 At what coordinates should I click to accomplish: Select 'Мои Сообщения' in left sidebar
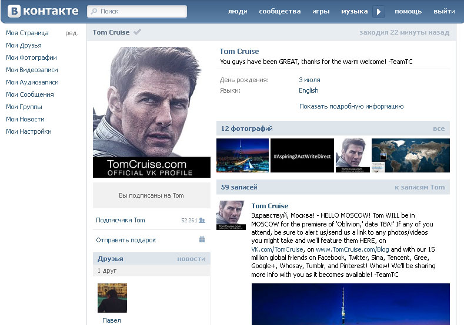point(30,94)
